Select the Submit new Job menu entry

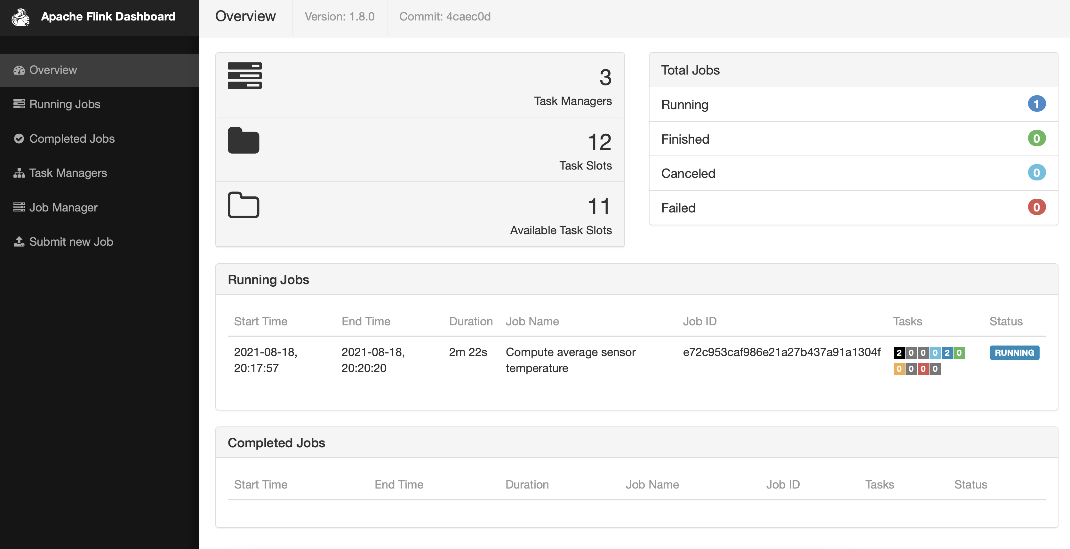(71, 242)
